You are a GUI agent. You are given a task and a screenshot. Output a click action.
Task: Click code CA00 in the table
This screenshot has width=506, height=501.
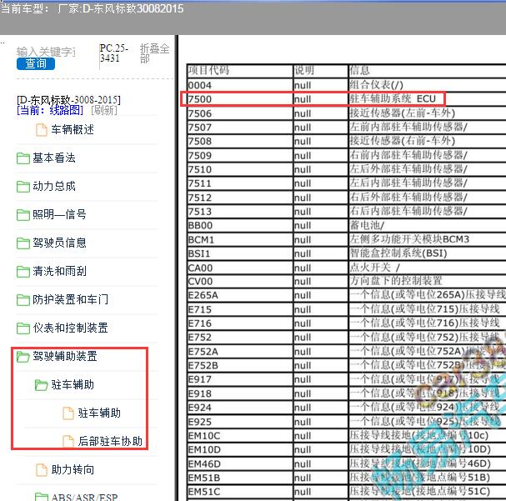tap(200, 268)
